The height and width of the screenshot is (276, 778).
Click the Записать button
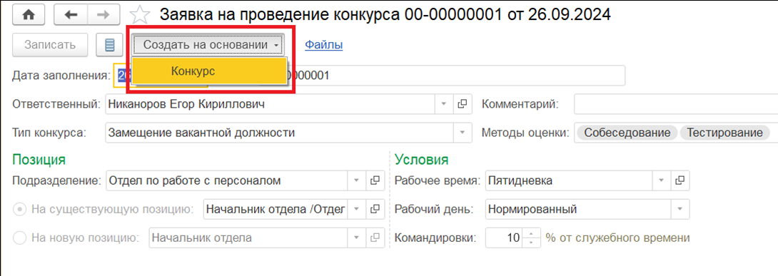(x=50, y=45)
